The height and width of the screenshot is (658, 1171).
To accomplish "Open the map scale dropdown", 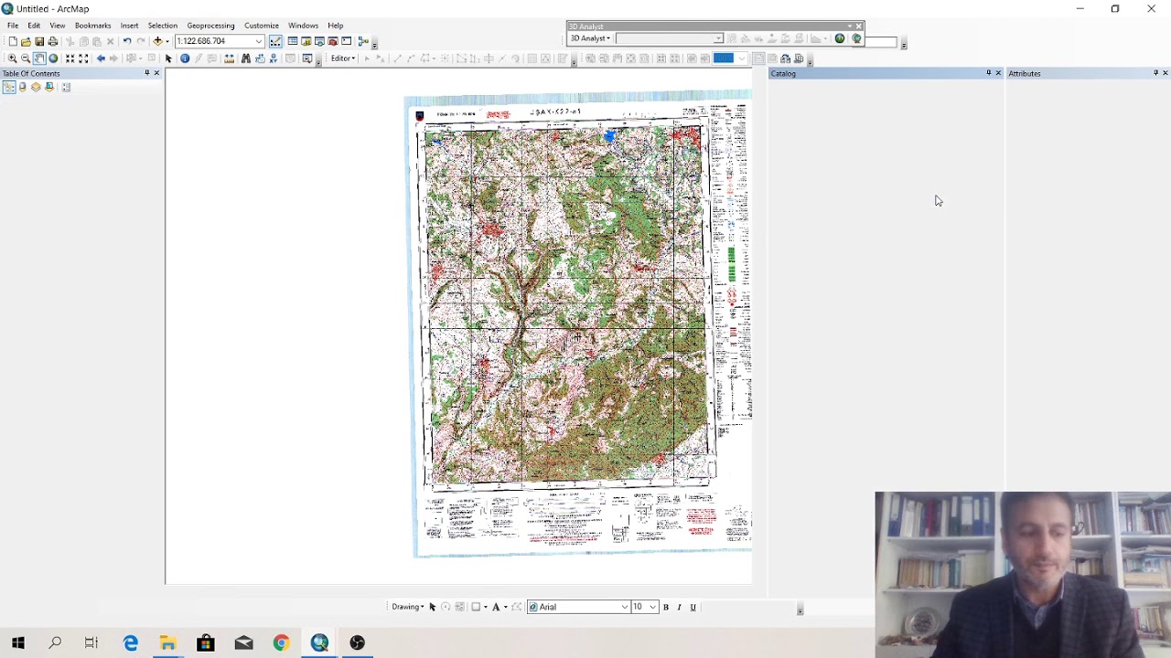I will [x=259, y=41].
